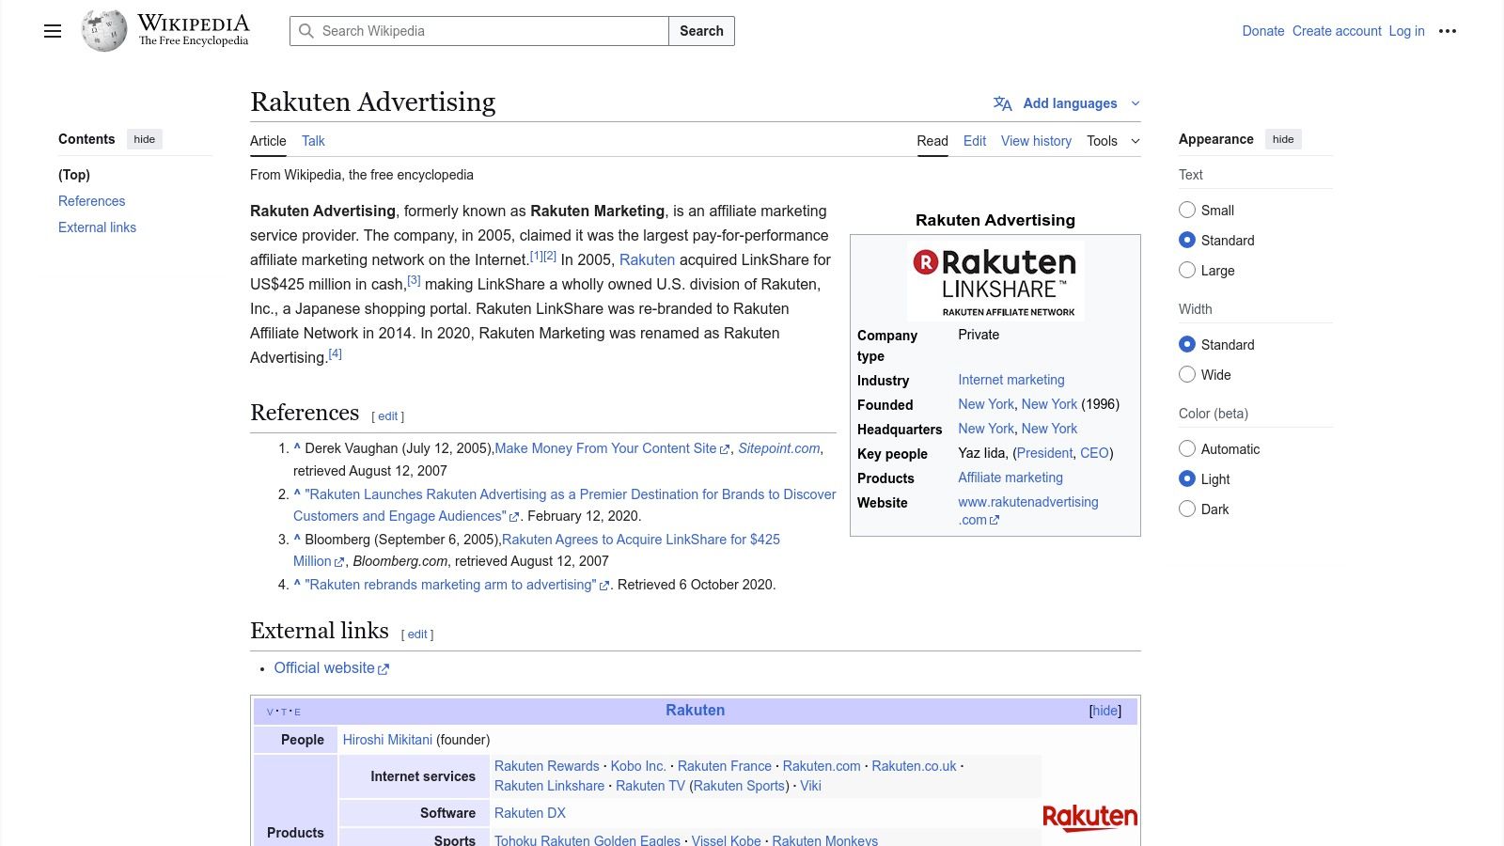
Task: Jump back via caret of reference 1
Action: (x=297, y=448)
